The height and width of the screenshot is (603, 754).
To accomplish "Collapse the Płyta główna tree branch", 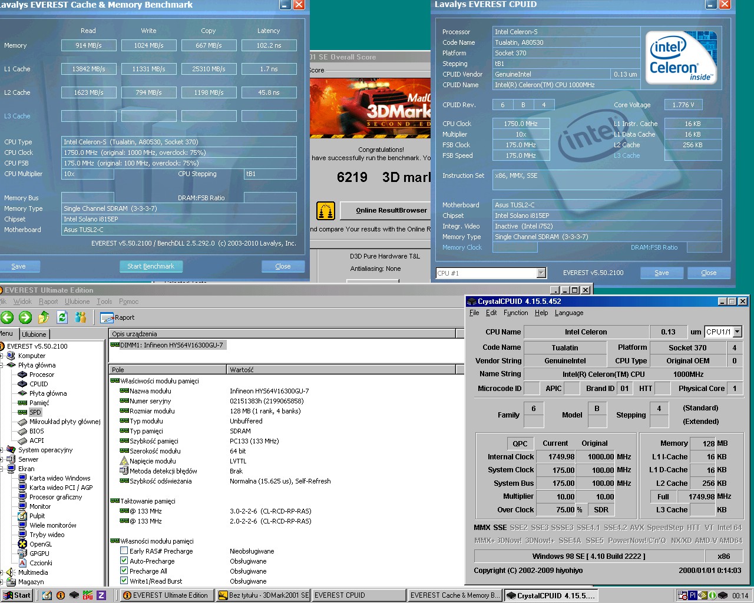I will click(1, 365).
